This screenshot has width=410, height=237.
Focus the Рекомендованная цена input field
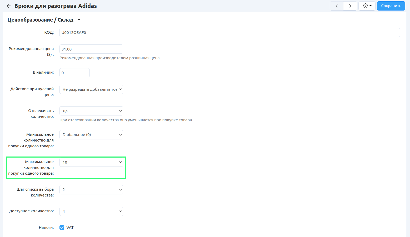pos(91,49)
